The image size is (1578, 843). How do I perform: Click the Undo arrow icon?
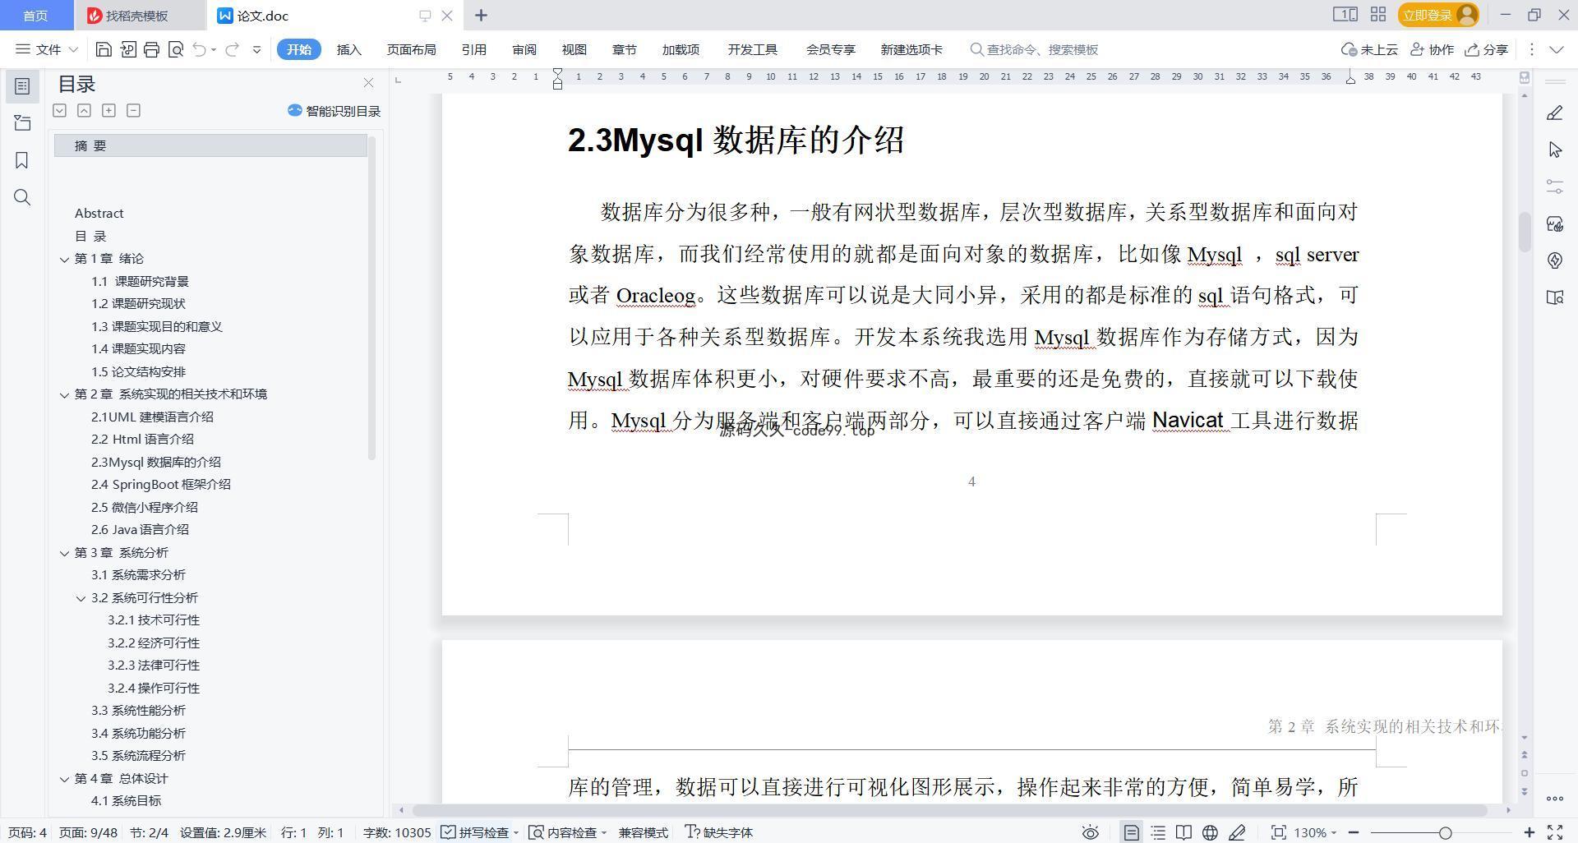coord(199,49)
